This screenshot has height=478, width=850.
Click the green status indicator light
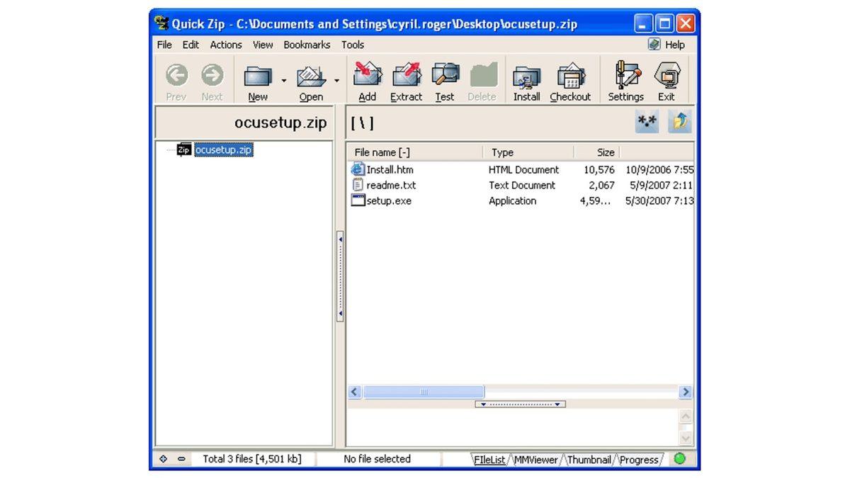coord(679,459)
